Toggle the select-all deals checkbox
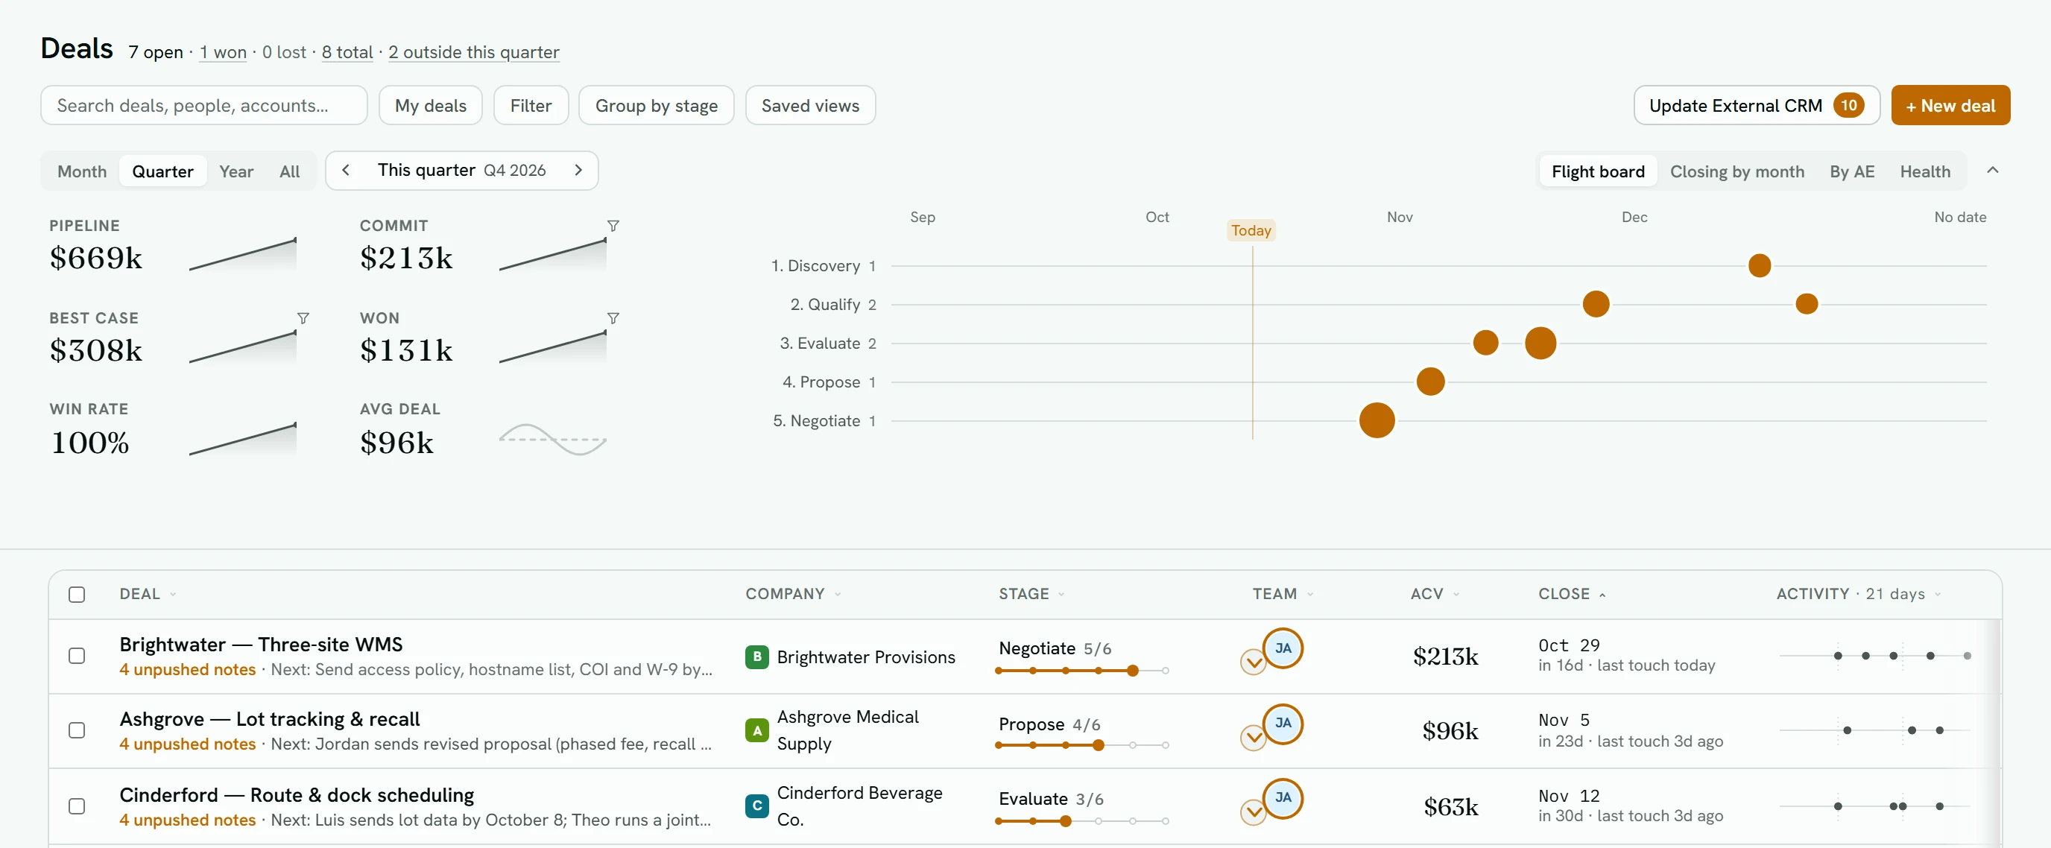 click(x=77, y=595)
